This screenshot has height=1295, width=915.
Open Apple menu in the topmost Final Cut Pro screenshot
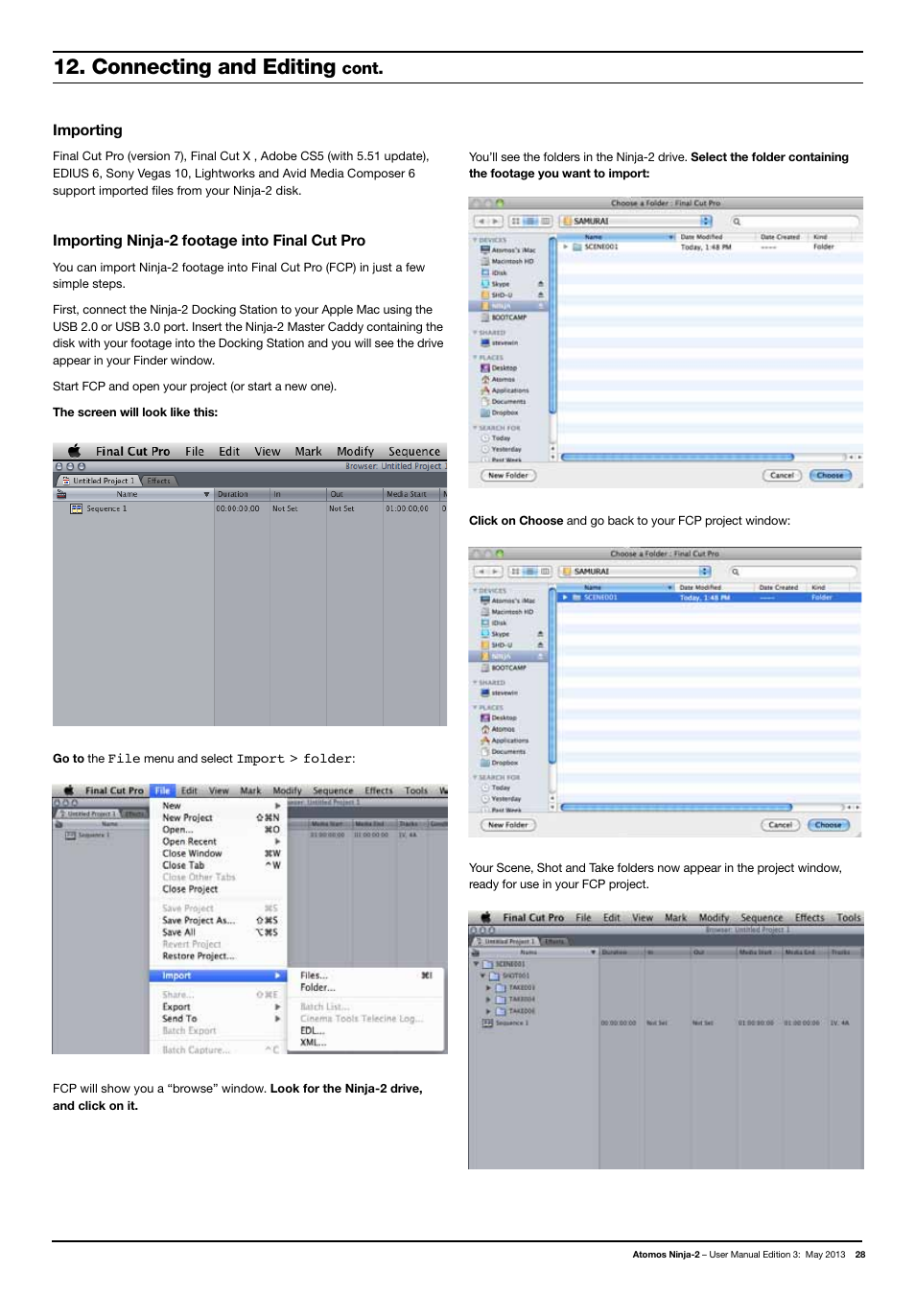[74, 451]
